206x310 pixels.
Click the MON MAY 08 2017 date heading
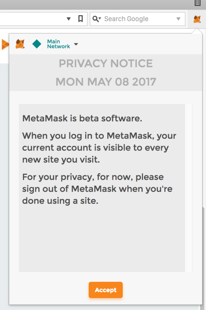click(x=106, y=82)
